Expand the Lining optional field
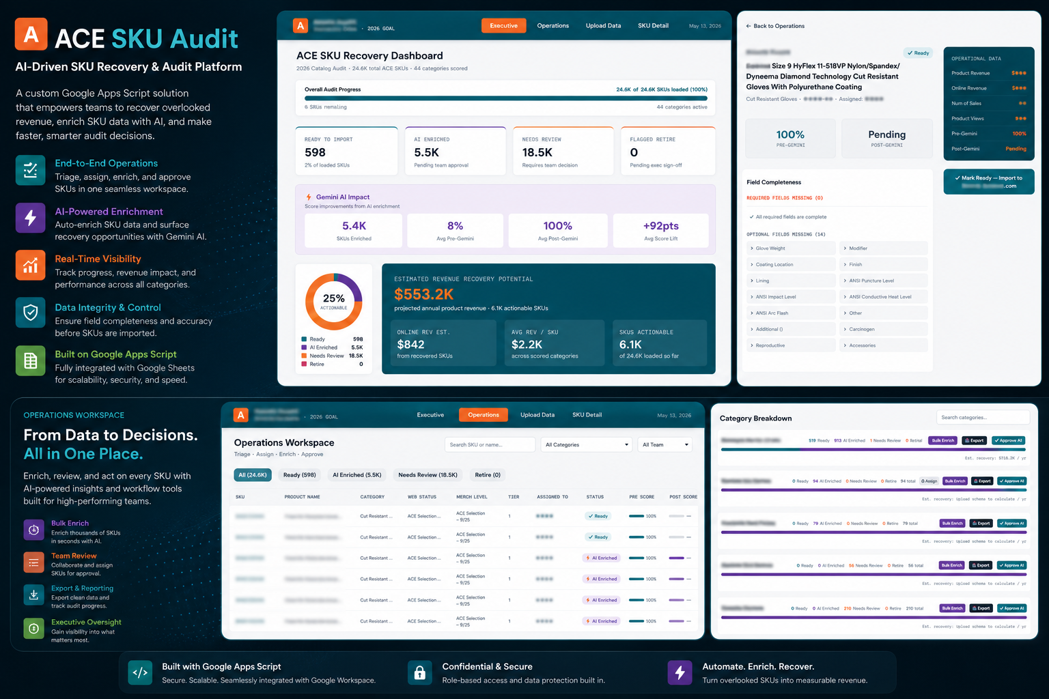 point(792,281)
